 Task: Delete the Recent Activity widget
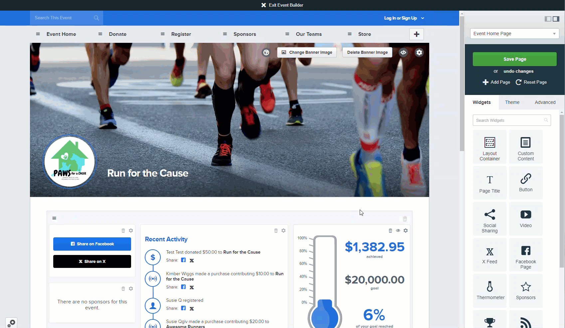(276, 230)
